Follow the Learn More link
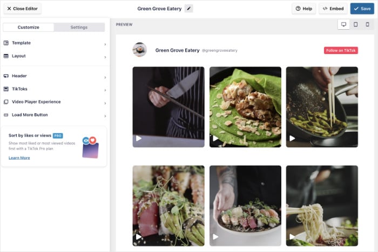The image size is (378, 252). (x=19, y=158)
